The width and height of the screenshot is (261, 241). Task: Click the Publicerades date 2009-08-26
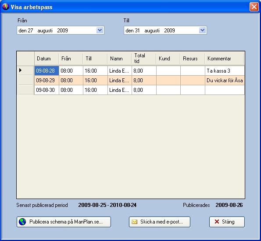(229, 205)
